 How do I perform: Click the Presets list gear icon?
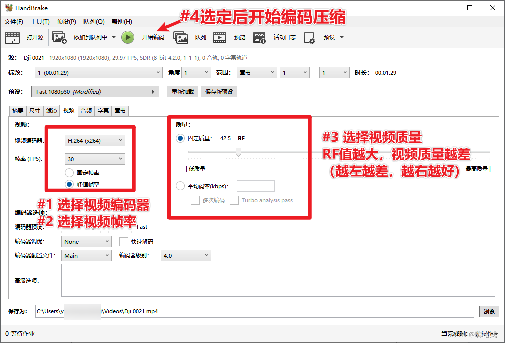coord(309,37)
